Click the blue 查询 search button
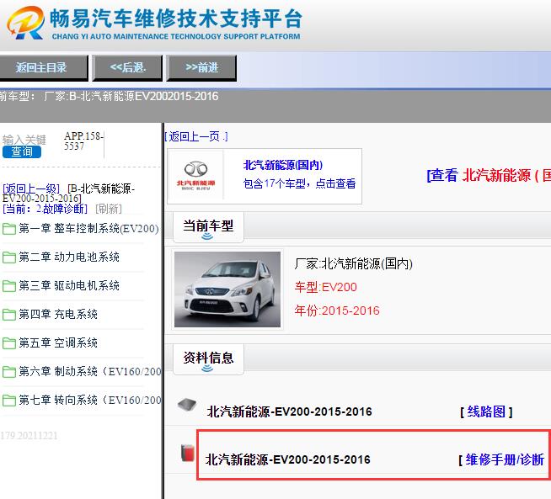551x499 pixels. (22, 151)
